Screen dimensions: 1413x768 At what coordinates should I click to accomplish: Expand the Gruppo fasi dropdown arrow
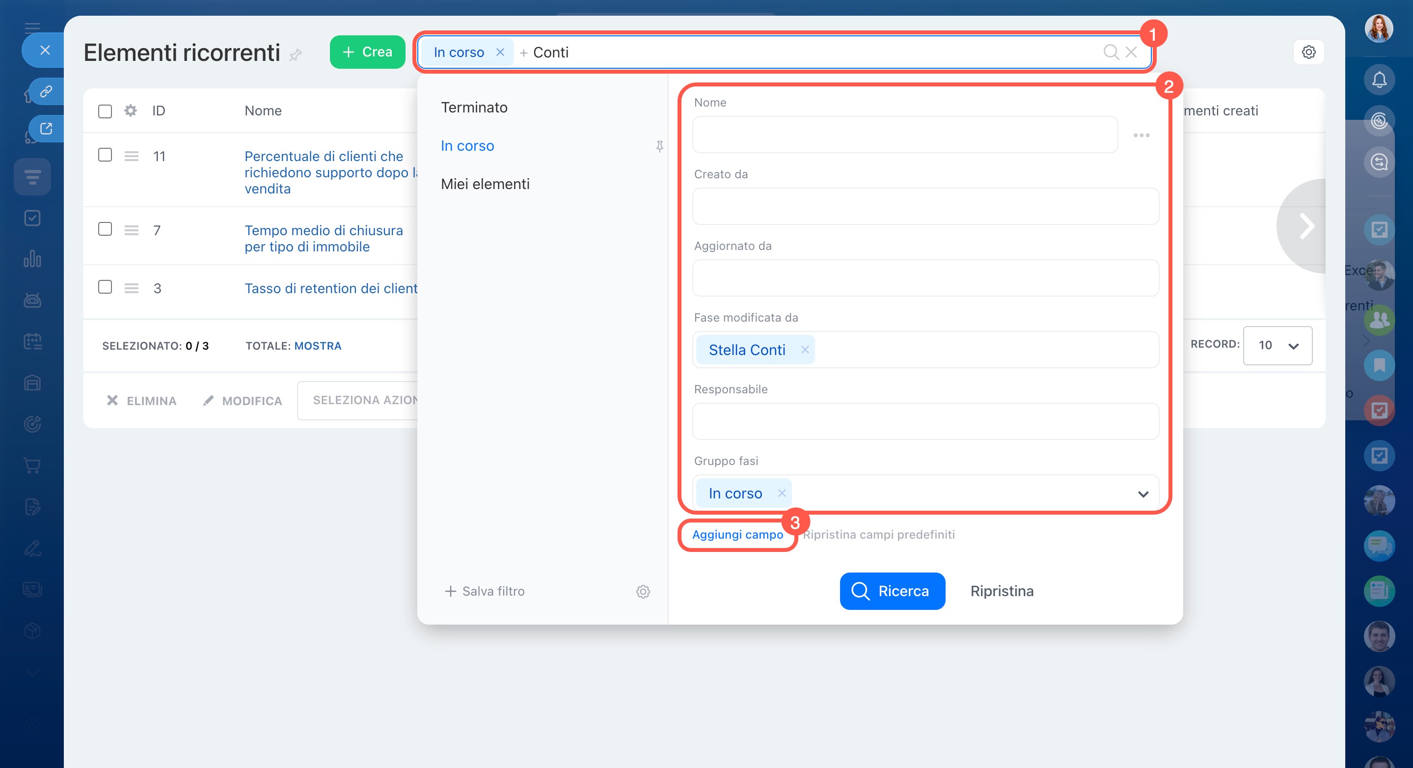tap(1142, 494)
